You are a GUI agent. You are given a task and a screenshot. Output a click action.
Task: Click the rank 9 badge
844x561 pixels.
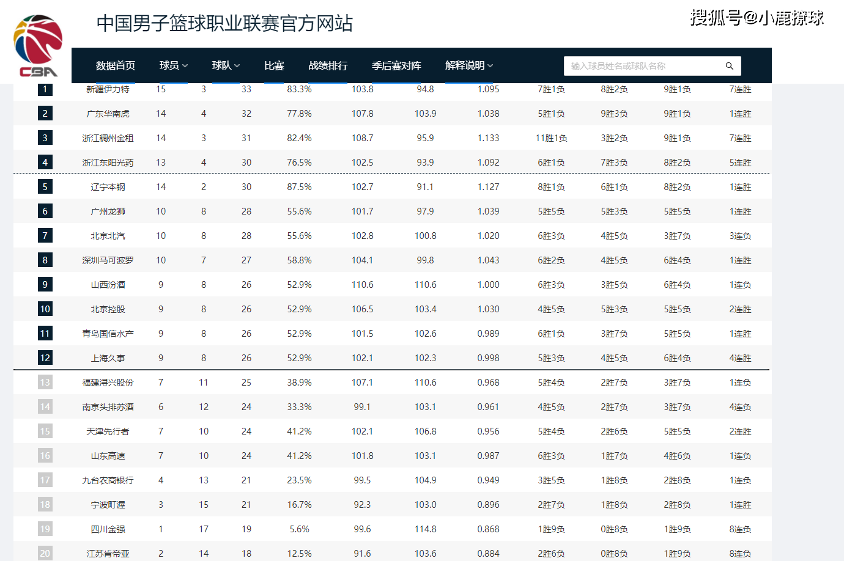coord(45,284)
